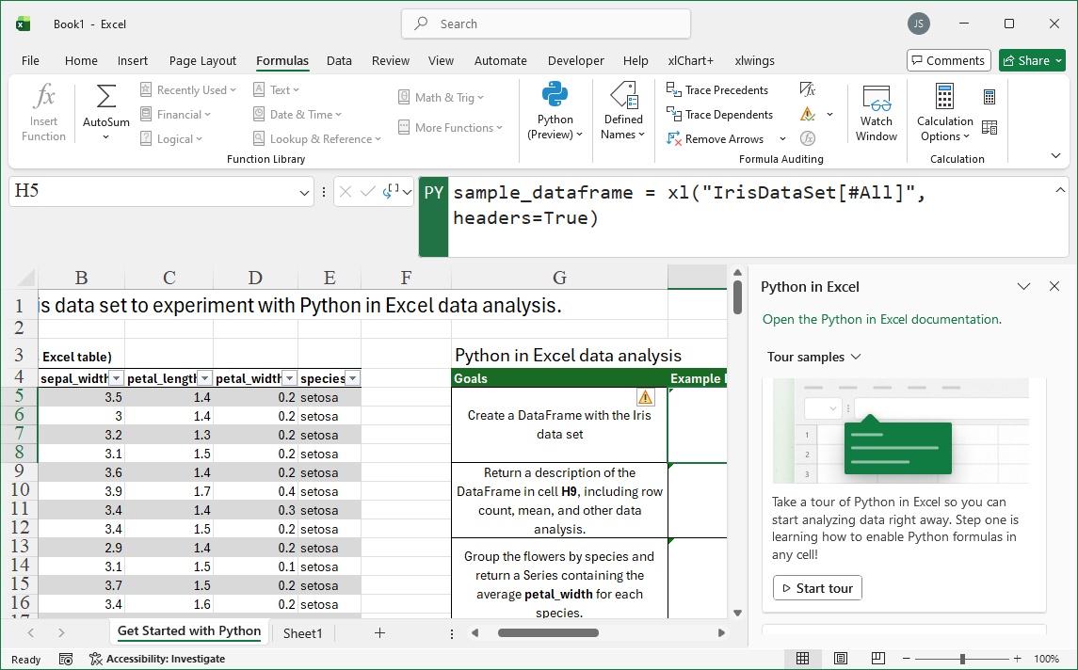Click Remove Arrows
Image resolution: width=1078 pixels, height=670 pixels.
[x=716, y=139]
